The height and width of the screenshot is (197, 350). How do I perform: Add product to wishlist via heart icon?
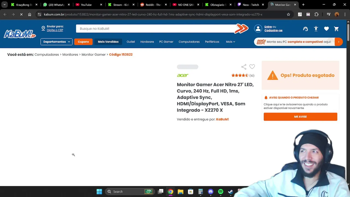click(x=252, y=66)
